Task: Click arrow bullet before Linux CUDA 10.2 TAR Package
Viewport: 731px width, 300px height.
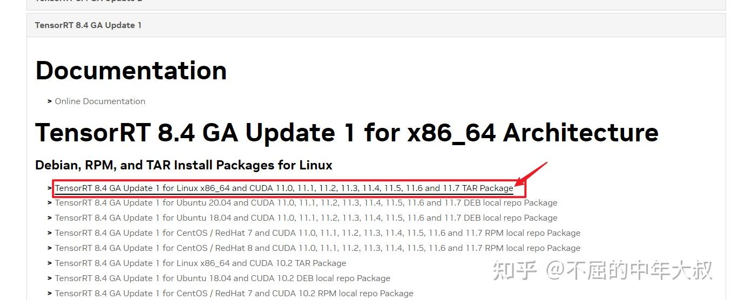Action: click(x=50, y=263)
